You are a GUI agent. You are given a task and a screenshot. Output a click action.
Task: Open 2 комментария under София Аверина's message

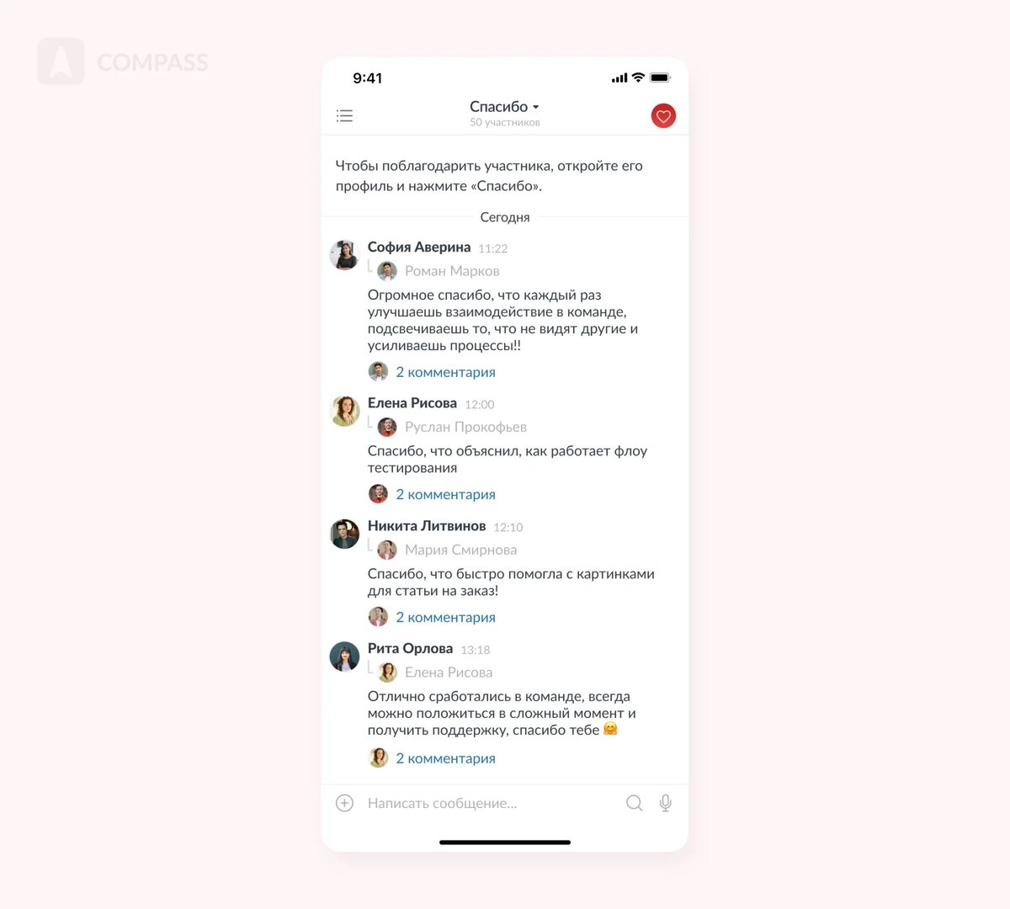click(x=445, y=372)
